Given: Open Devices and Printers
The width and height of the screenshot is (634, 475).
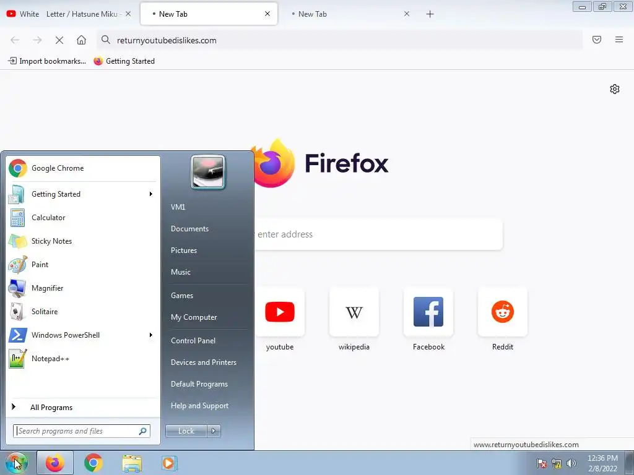Looking at the screenshot, I should [x=203, y=362].
